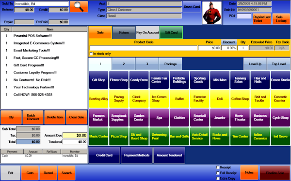
Task: Enable the Receipt checkbox
Action: point(218,167)
